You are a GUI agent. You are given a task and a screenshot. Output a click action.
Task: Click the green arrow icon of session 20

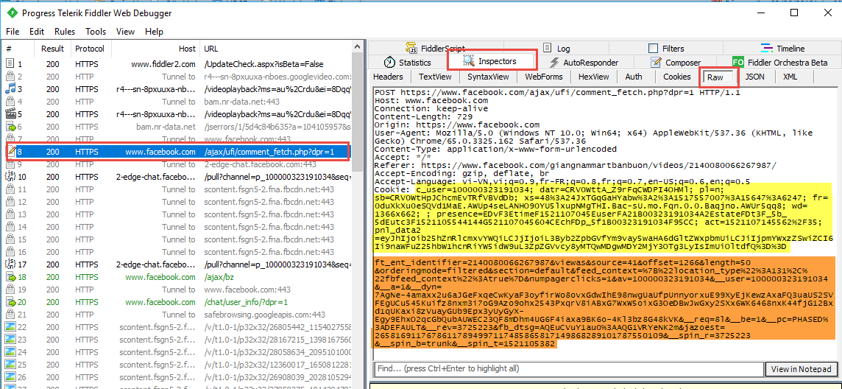[x=10, y=302]
